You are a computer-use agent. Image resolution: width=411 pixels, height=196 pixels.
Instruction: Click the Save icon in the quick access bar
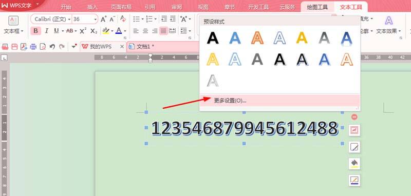14,47
